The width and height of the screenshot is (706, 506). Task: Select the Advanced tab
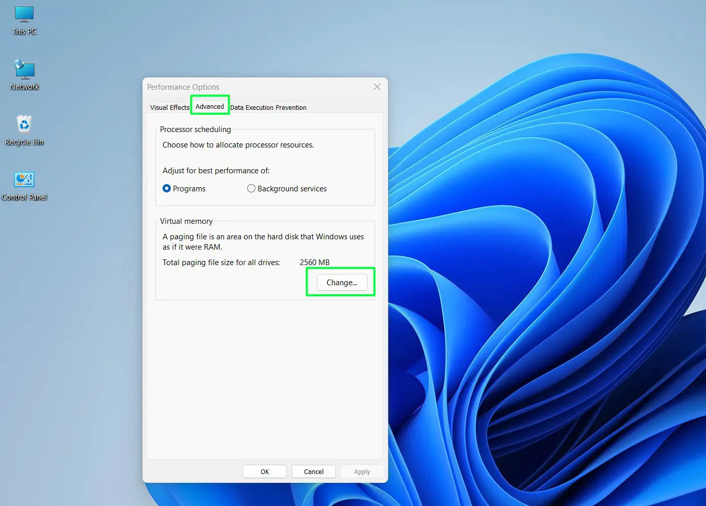point(210,106)
